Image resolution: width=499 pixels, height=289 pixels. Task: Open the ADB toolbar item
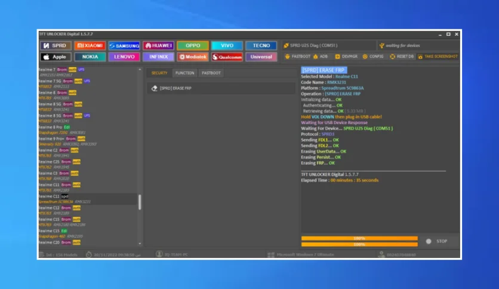(321, 56)
